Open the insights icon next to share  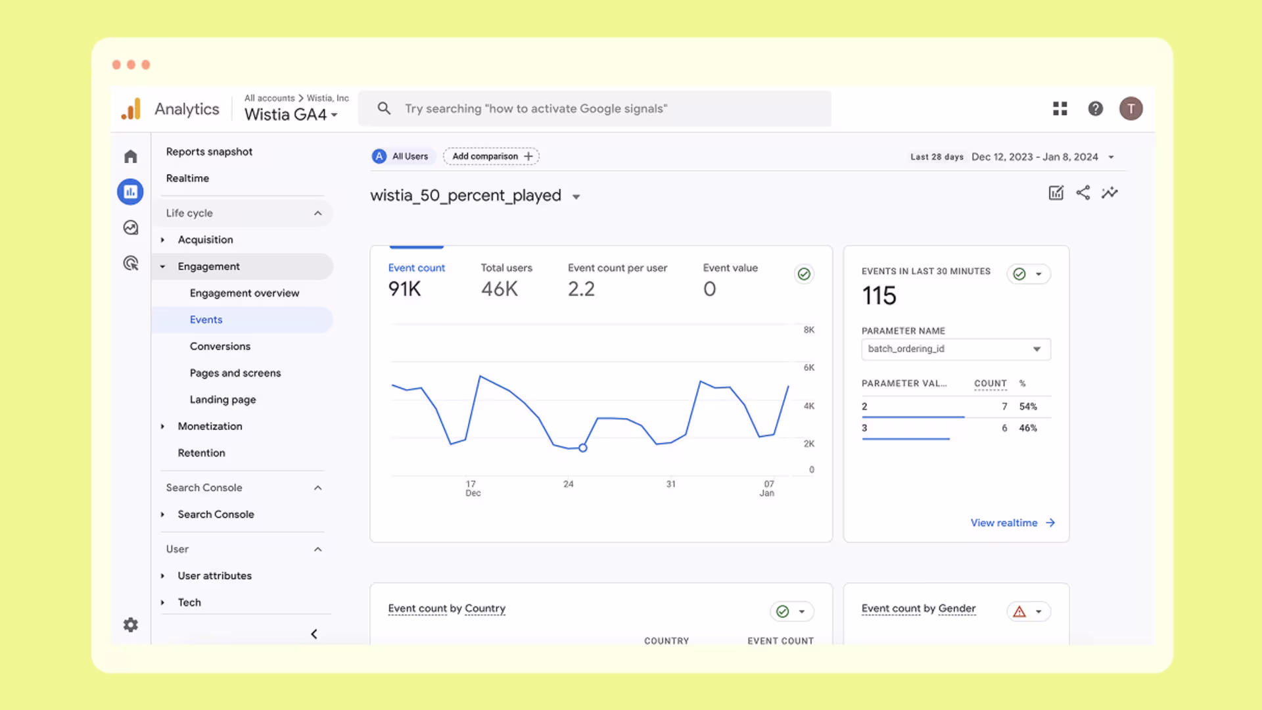point(1110,193)
